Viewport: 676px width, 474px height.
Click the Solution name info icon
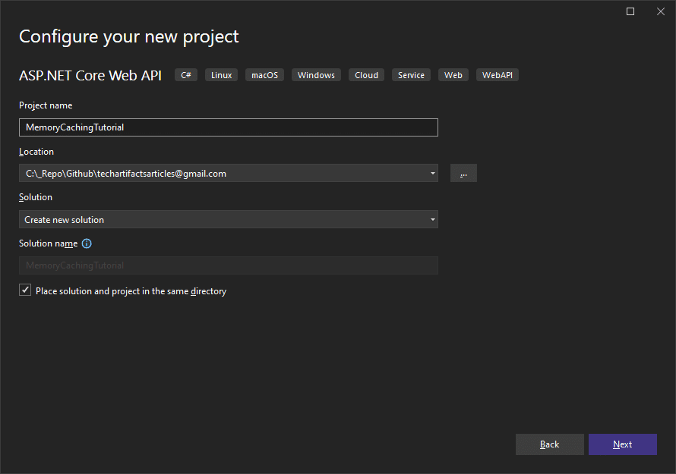point(87,243)
